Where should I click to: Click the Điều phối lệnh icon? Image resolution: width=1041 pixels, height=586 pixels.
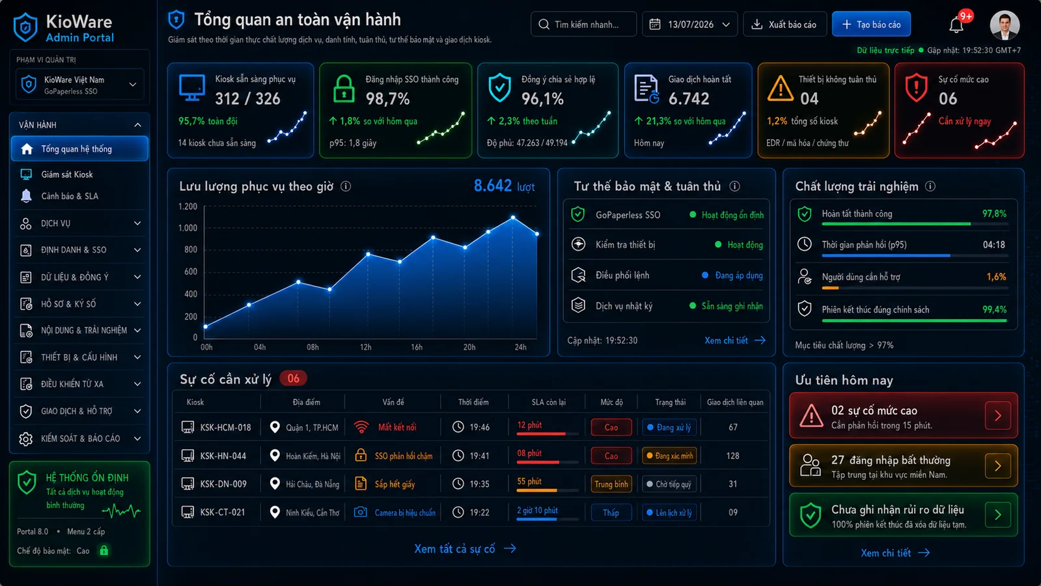tap(578, 275)
